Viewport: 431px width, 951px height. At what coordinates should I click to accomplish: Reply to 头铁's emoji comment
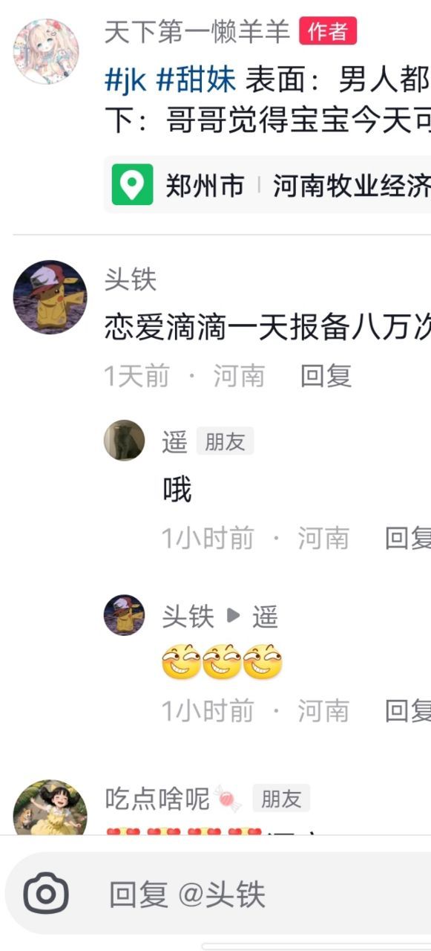click(407, 711)
